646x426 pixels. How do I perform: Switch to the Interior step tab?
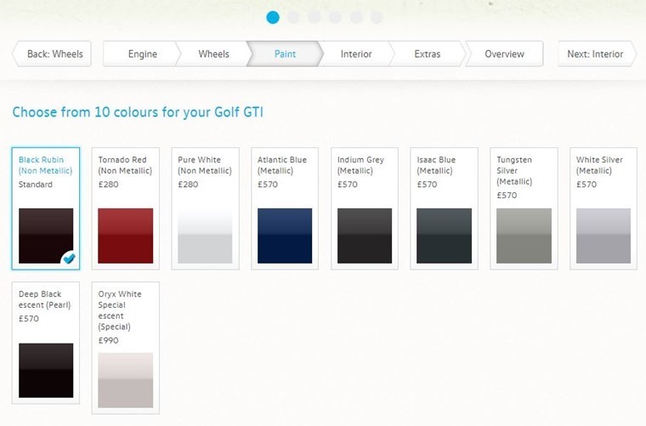point(356,54)
